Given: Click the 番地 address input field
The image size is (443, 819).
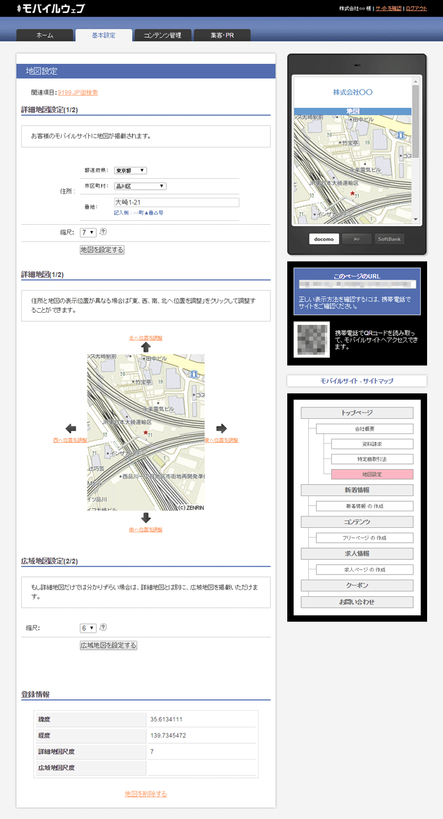Looking at the screenshot, I should click(176, 202).
